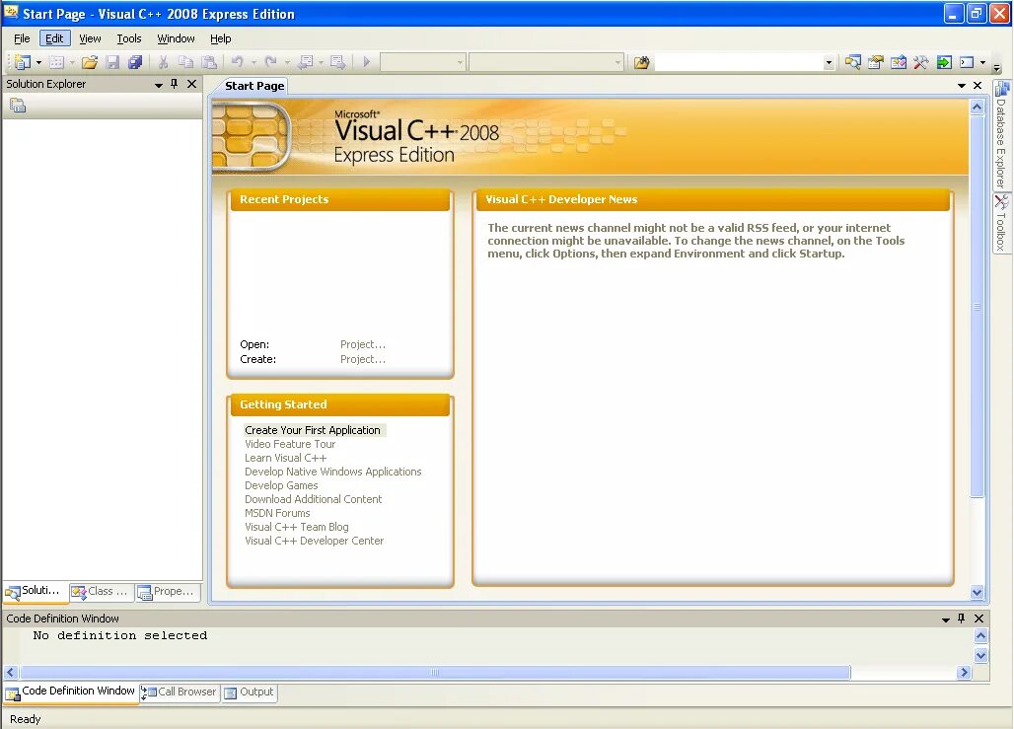Click the Paste clipboard icon
The image size is (1014, 729).
(x=209, y=62)
